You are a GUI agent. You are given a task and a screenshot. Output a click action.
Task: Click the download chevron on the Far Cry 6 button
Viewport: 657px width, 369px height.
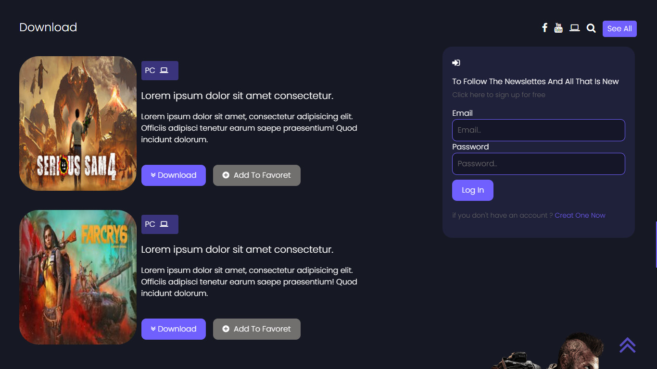click(153, 329)
